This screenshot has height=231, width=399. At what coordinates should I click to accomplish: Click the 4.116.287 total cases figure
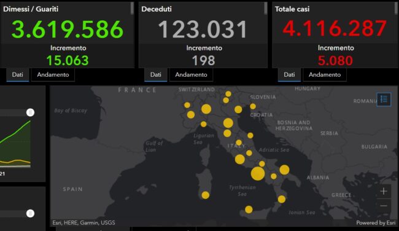pyautogui.click(x=335, y=28)
